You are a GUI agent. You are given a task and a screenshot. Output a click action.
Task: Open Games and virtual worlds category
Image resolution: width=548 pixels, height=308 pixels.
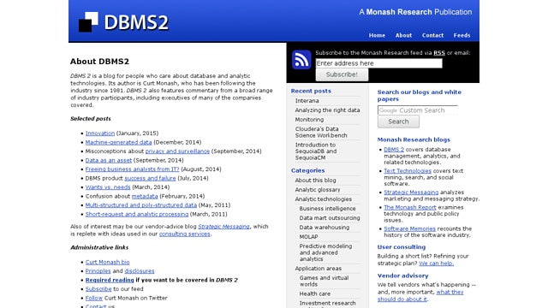[x=324, y=281]
